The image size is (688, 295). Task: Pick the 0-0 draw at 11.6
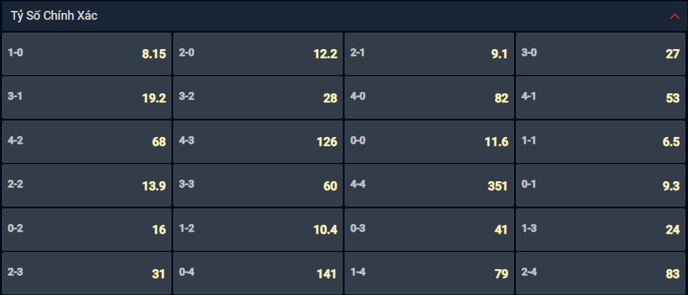[429, 142]
